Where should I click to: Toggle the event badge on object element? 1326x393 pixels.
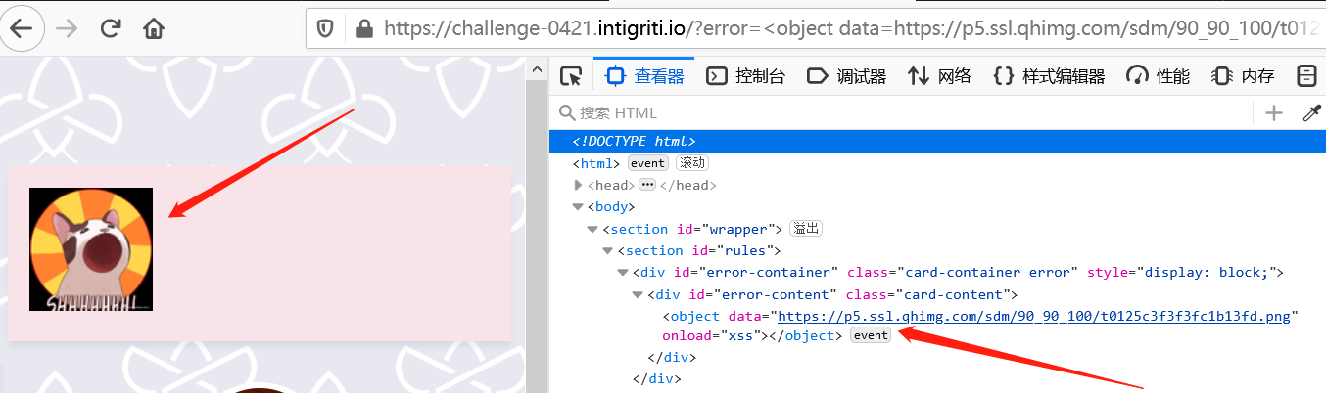click(870, 335)
